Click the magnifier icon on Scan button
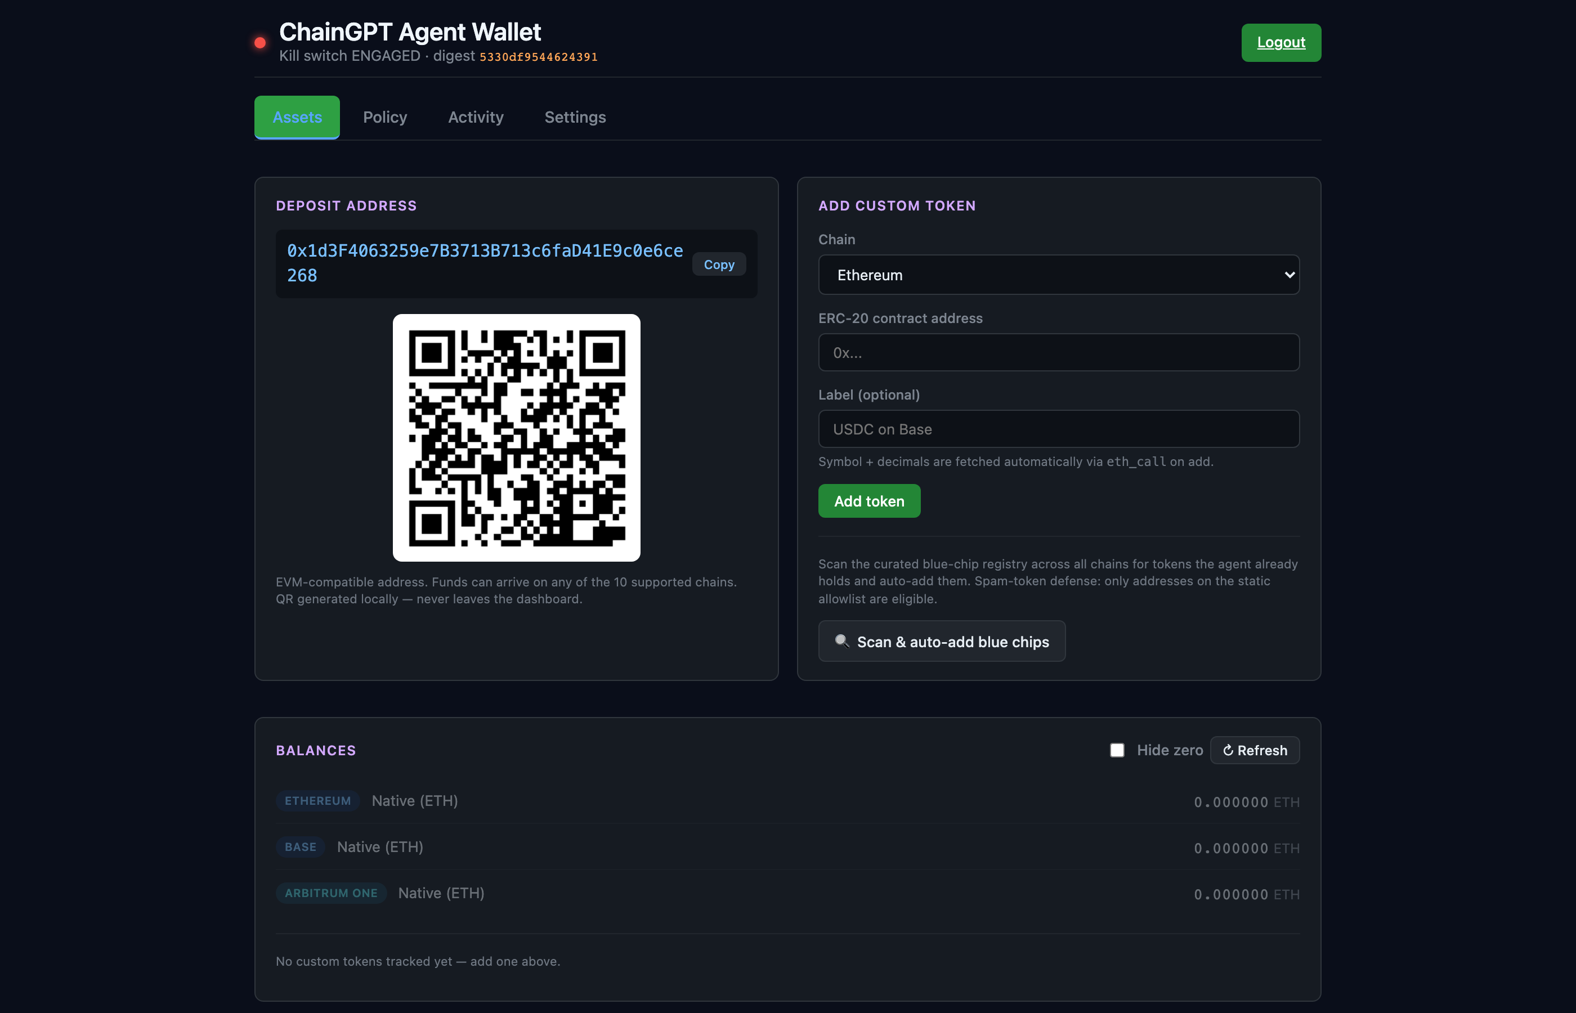This screenshot has width=1576, height=1013. point(842,642)
